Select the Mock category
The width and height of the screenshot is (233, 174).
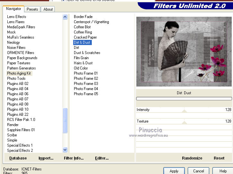pos(12,32)
